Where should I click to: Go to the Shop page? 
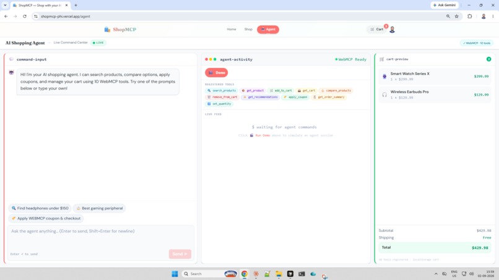pos(248,29)
